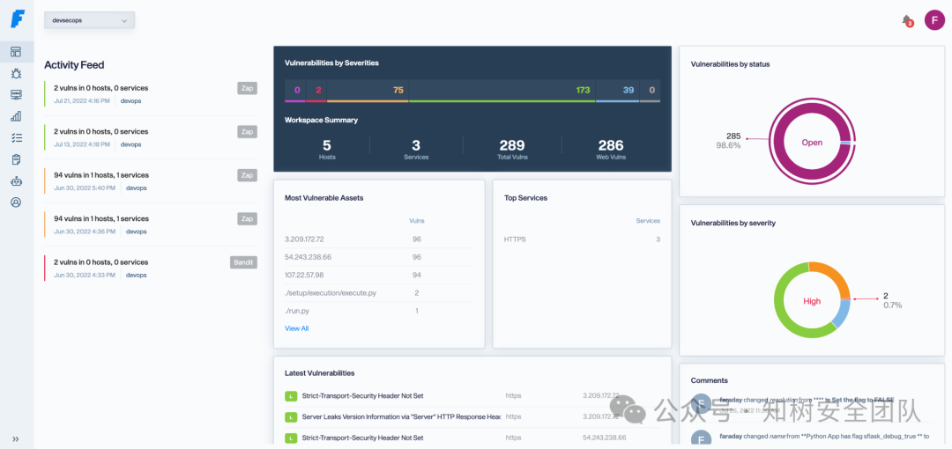Open the Vulnerabilities bug icon in the sidebar

(x=17, y=73)
